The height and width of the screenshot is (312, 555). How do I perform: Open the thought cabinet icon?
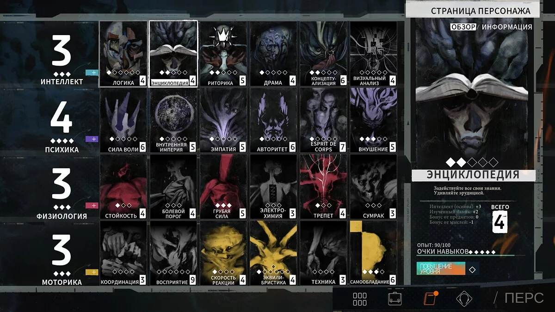coord(464,299)
